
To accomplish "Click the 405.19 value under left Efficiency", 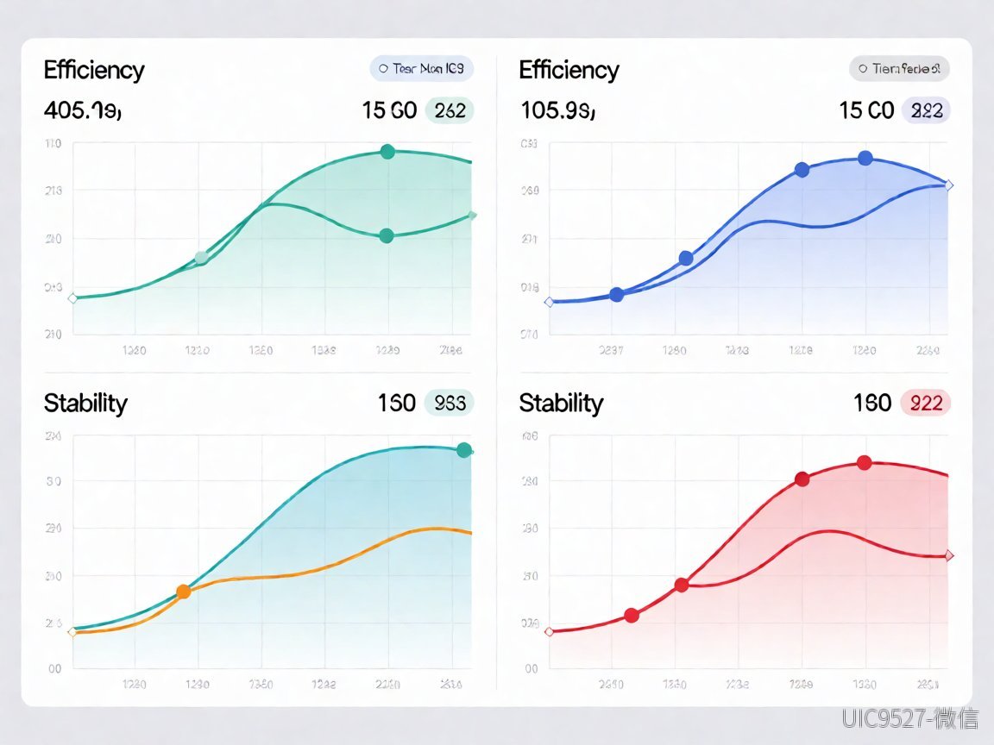I will click(x=83, y=111).
